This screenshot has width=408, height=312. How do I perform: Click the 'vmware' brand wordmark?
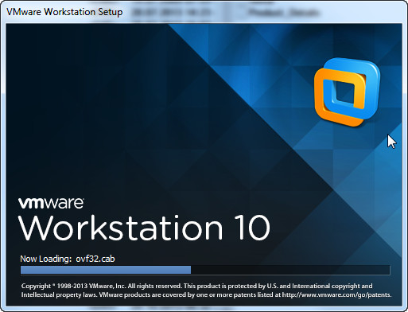pos(51,203)
